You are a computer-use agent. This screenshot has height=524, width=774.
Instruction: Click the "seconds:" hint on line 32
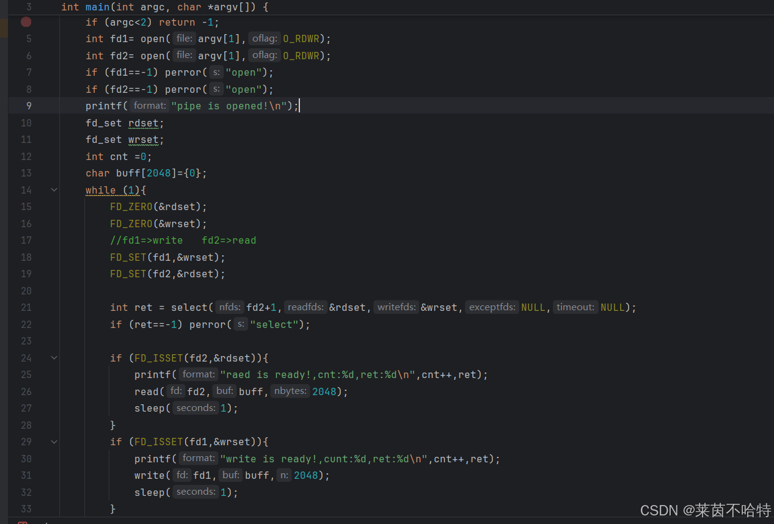pyautogui.click(x=195, y=492)
